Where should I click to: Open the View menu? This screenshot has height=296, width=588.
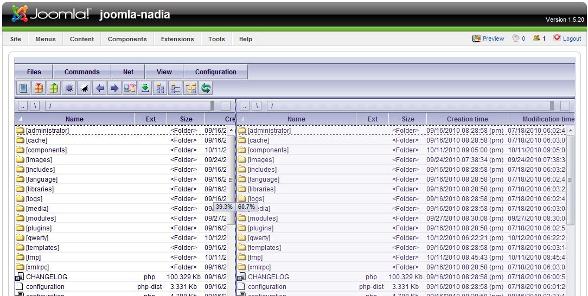(164, 72)
